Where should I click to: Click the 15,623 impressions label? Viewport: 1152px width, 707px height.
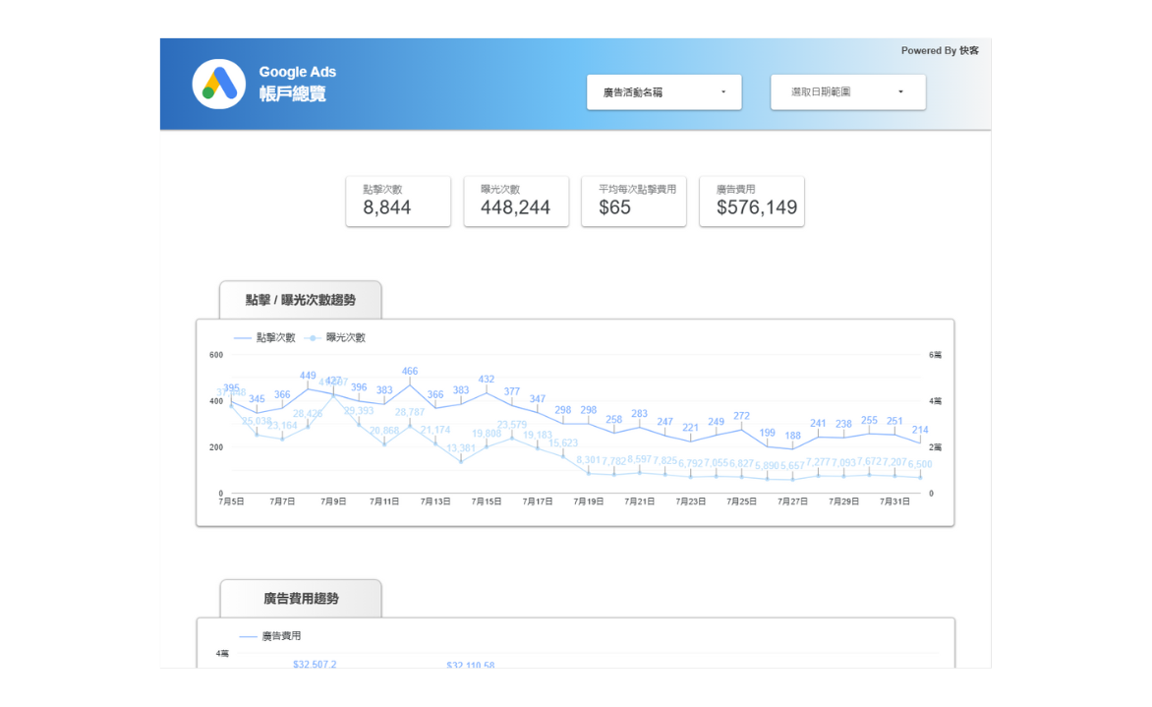(x=563, y=443)
